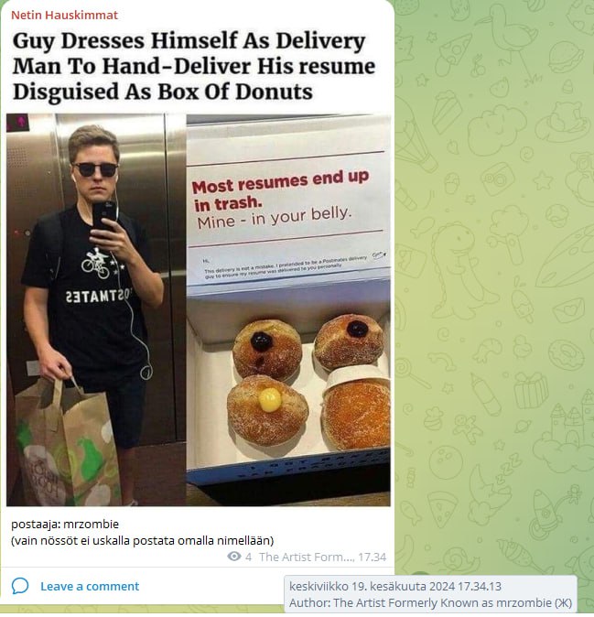
Task: Open the Netin Hauskimmat channel name
Action: point(64,15)
